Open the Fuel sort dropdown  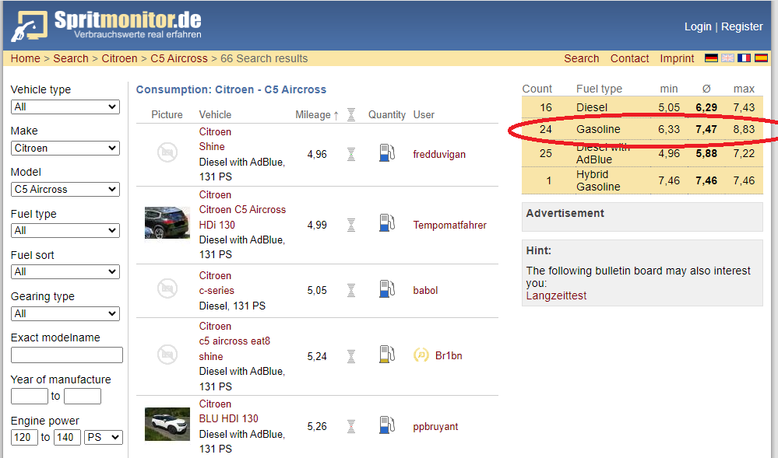tap(65, 271)
